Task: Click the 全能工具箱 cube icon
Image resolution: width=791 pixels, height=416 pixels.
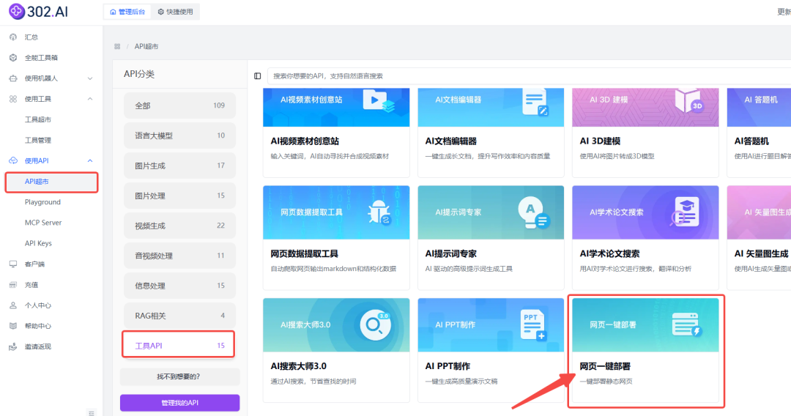Action: (13, 57)
